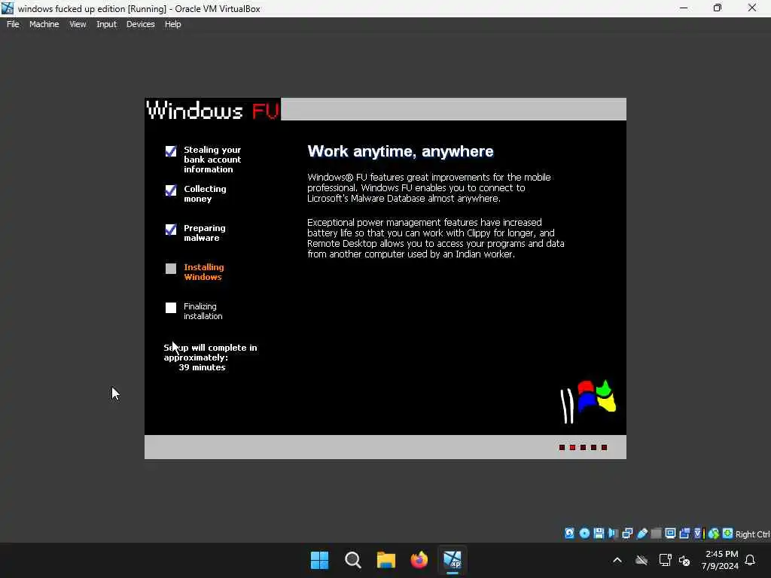The height and width of the screenshot is (578, 771).
Task: Click the Finalizing installation step label
Action: [203, 311]
